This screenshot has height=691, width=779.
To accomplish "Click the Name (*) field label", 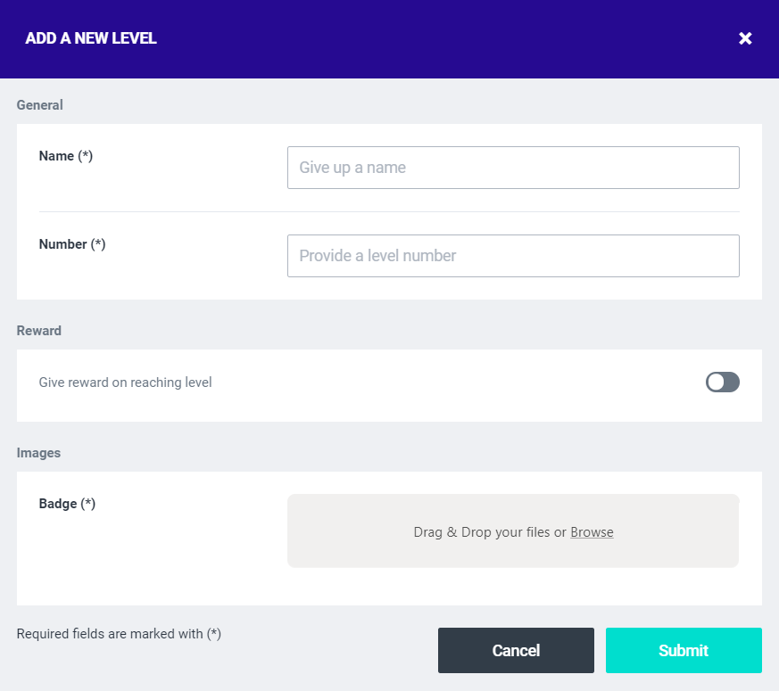I will [66, 156].
